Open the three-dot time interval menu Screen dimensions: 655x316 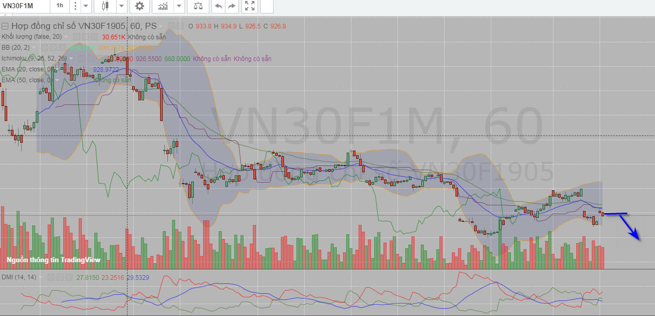(x=75, y=6)
